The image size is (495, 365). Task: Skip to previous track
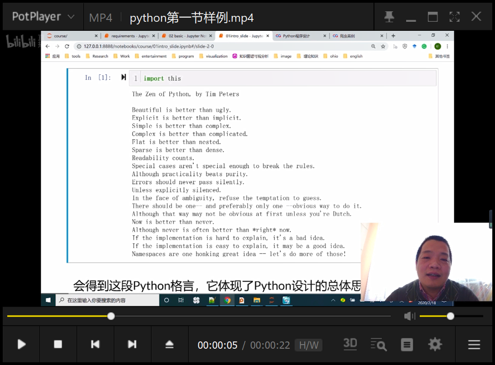95,345
